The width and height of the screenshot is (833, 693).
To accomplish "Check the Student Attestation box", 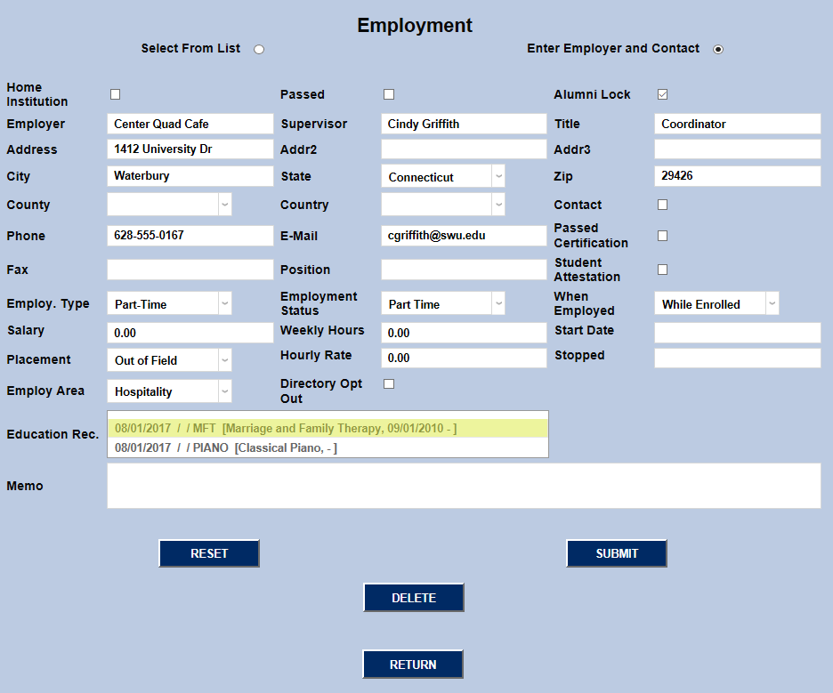I will (x=662, y=269).
